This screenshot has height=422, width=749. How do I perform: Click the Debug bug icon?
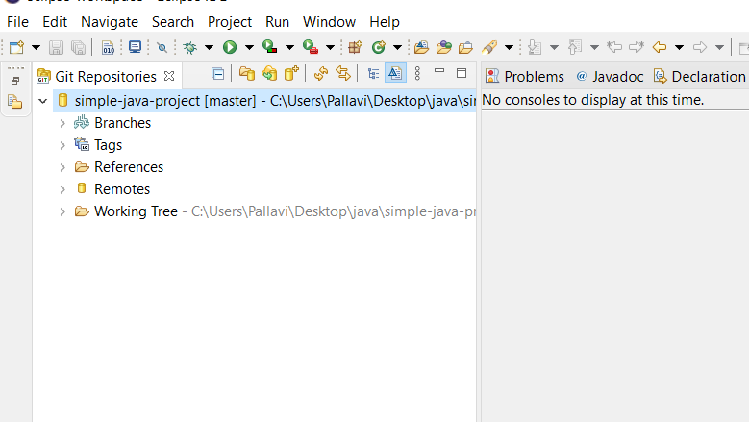tap(189, 47)
